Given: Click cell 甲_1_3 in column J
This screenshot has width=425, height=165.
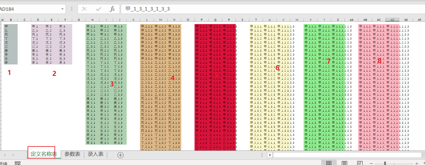Looking at the screenshot, I should (x=120, y=27).
